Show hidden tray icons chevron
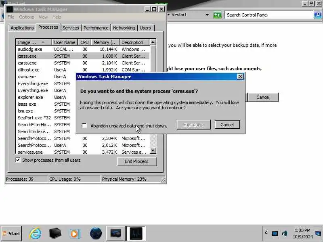This screenshot has height=242, width=323. 266,233
